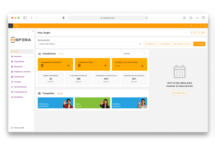Click arrow on Tratamientos Asignados card
215x153 pixels.
[68, 65]
